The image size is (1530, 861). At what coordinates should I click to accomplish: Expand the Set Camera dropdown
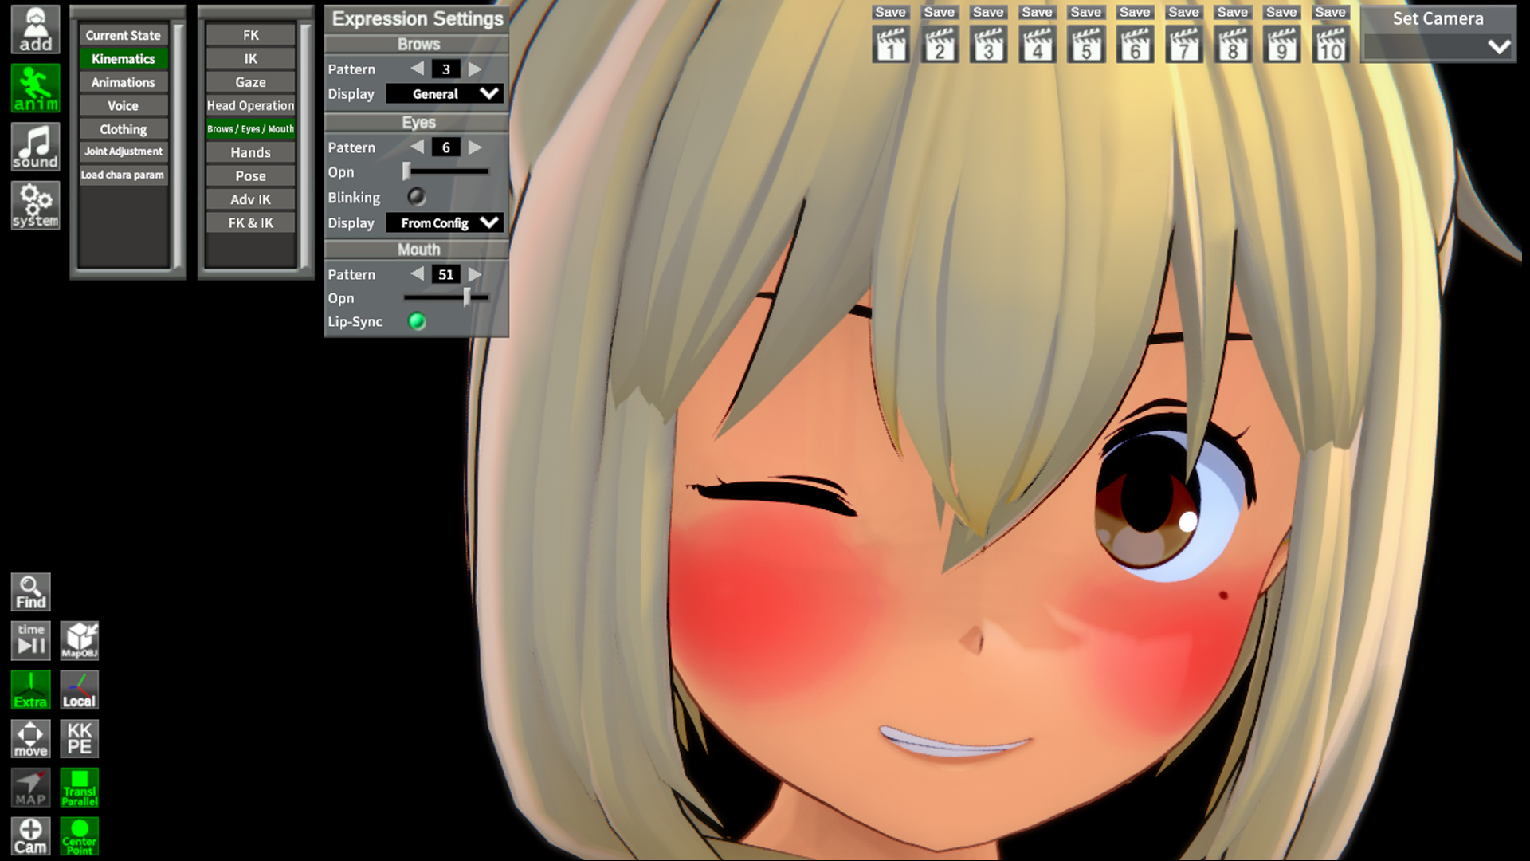pyautogui.click(x=1438, y=47)
